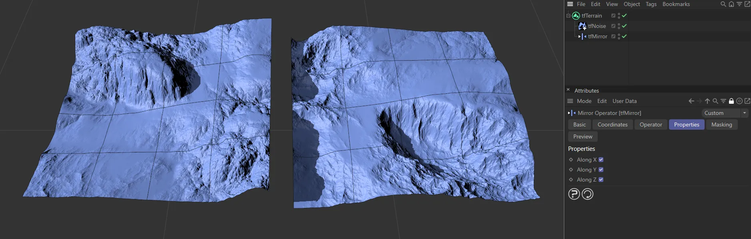The width and height of the screenshot is (751, 239).
Task: Click the home icon in Object Manager
Action: 731,4
